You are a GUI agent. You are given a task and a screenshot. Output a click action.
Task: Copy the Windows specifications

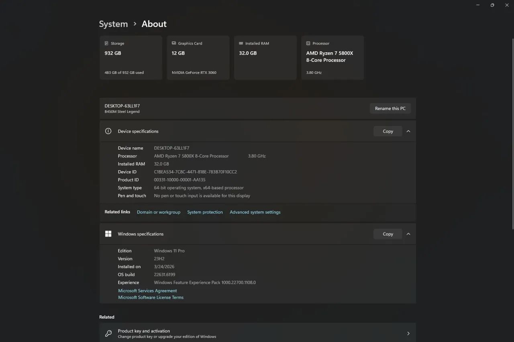(388, 234)
